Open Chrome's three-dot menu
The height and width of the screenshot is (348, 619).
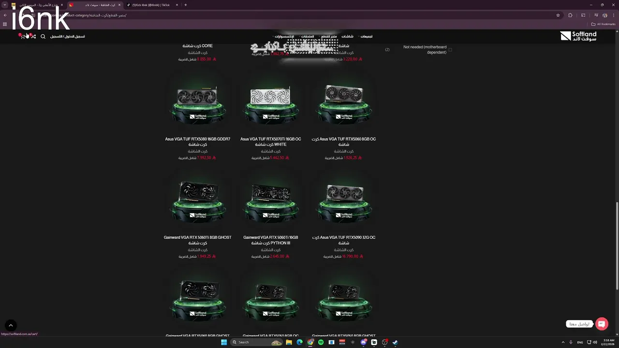click(614, 15)
